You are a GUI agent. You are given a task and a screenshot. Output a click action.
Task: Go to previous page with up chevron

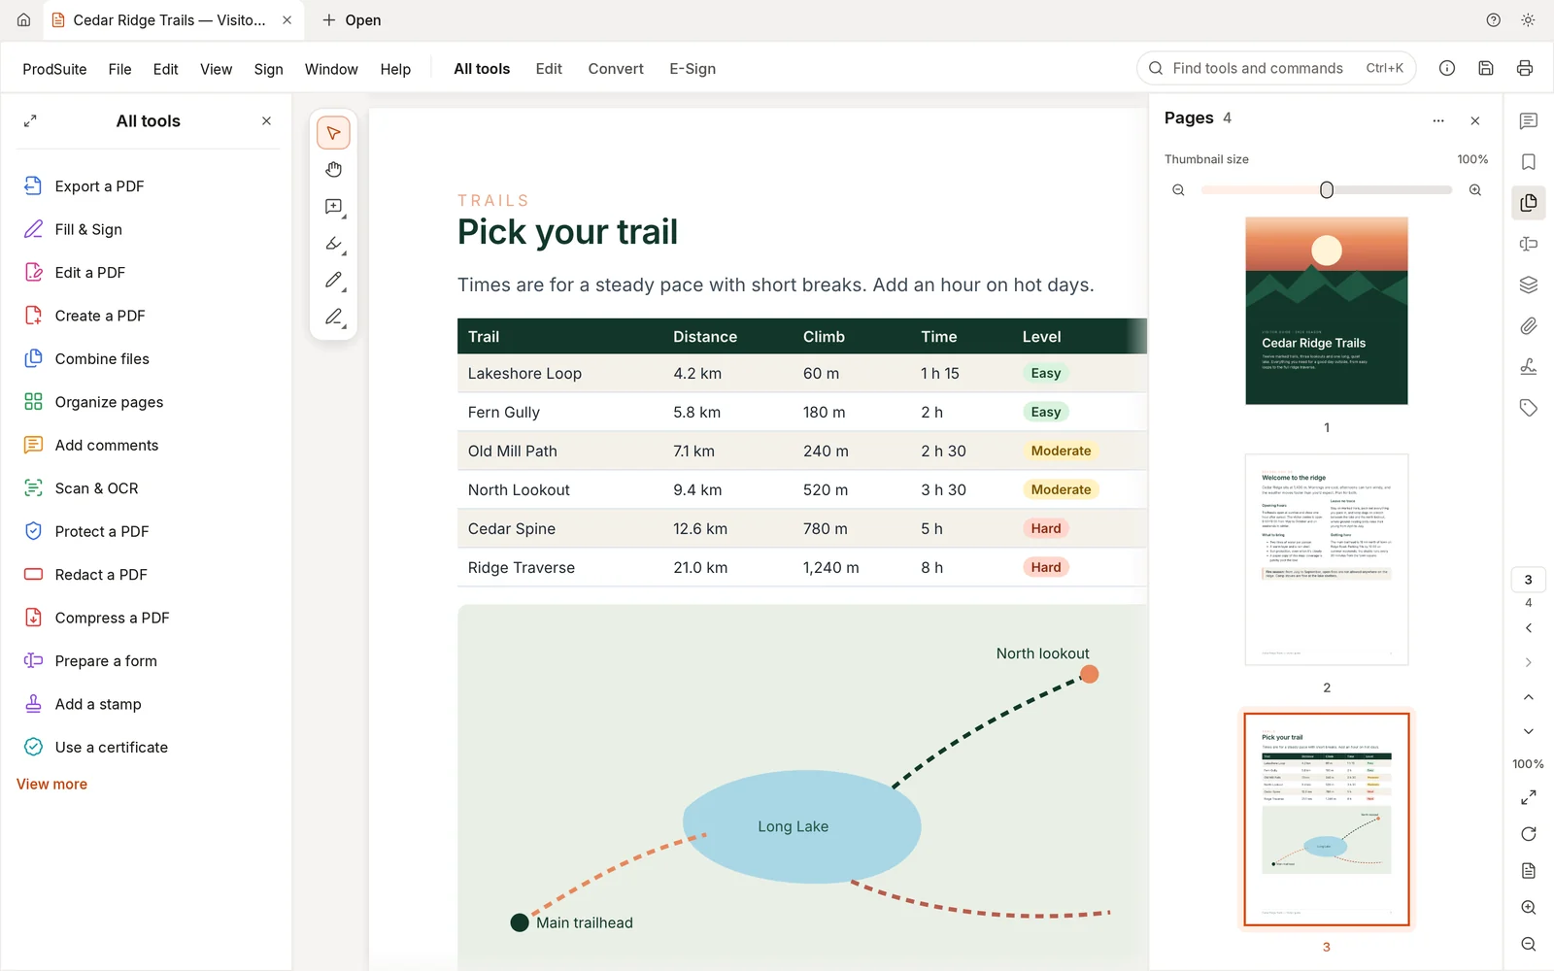coord(1529,697)
